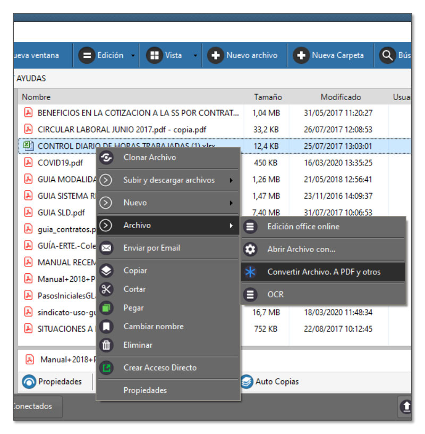Click the upload arrow icon in status bar
Viewport: 425px width, 434px height.
click(406, 406)
